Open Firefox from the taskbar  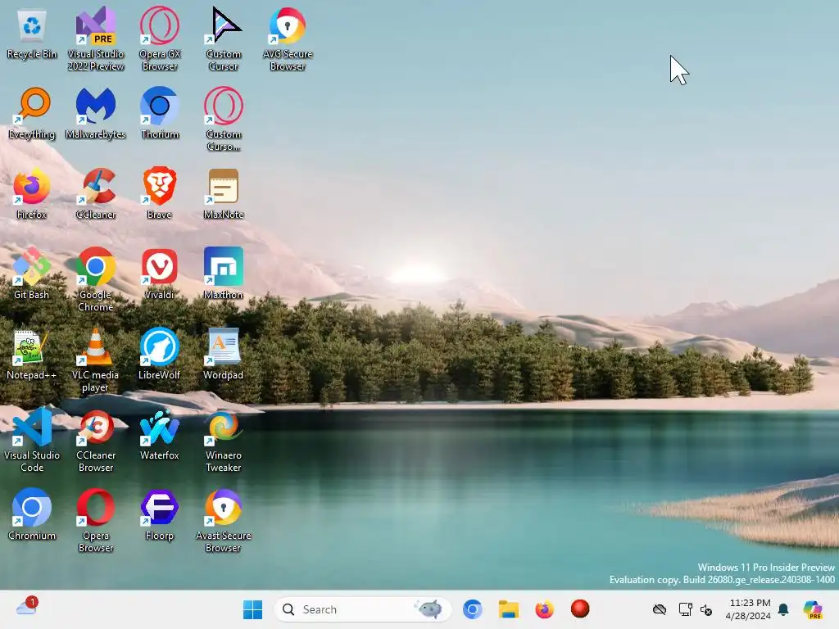point(544,609)
